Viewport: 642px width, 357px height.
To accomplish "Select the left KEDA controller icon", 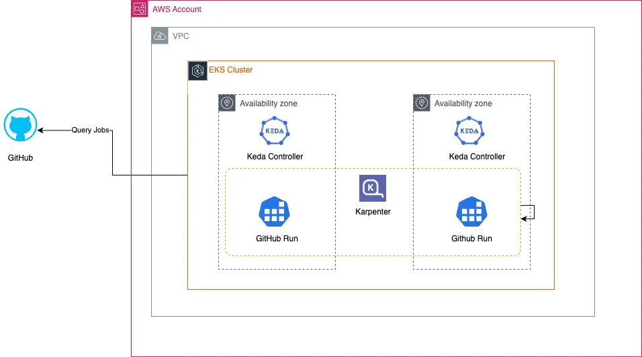I will pyautogui.click(x=275, y=130).
